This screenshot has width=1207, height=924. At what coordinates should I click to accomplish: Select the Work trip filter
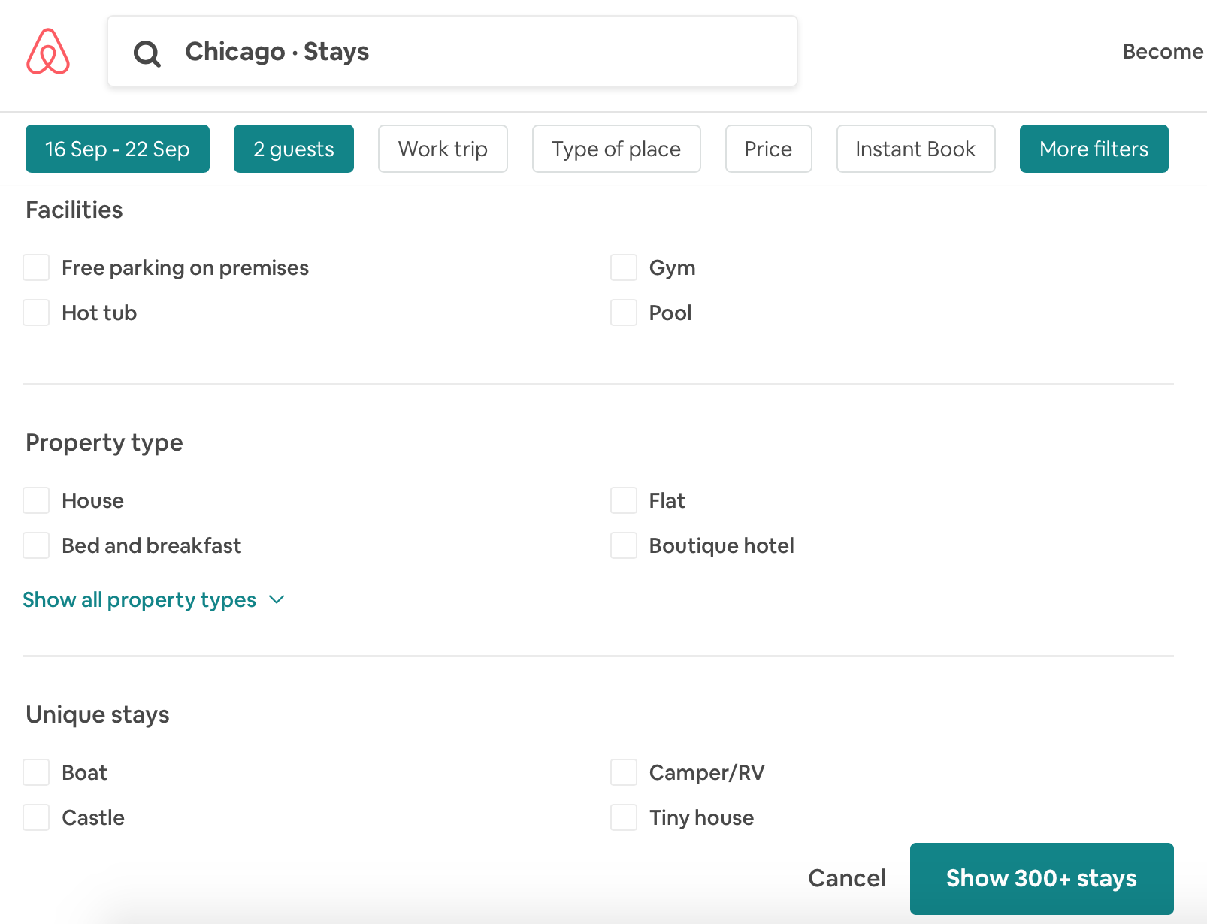click(443, 149)
